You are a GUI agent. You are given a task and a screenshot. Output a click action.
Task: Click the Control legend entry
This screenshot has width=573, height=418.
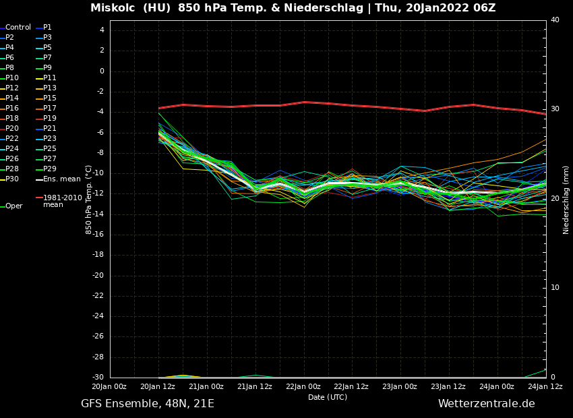tap(18, 28)
